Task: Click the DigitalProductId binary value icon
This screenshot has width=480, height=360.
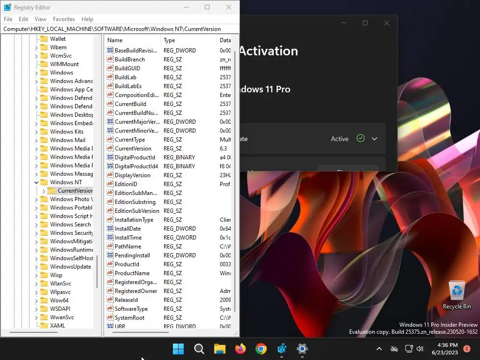Action: tap(110, 157)
